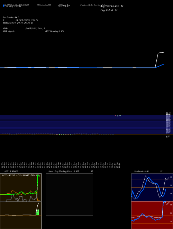Click the 'CL: 69.17' closing price text
Image resolution: width=173 pixels, height=229 pixels.
click(64, 6)
